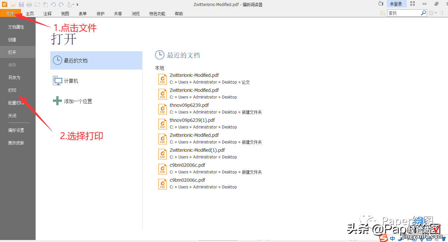448x242 pixels.
Task: Switch to the 保护 tab
Action: click(x=101, y=14)
